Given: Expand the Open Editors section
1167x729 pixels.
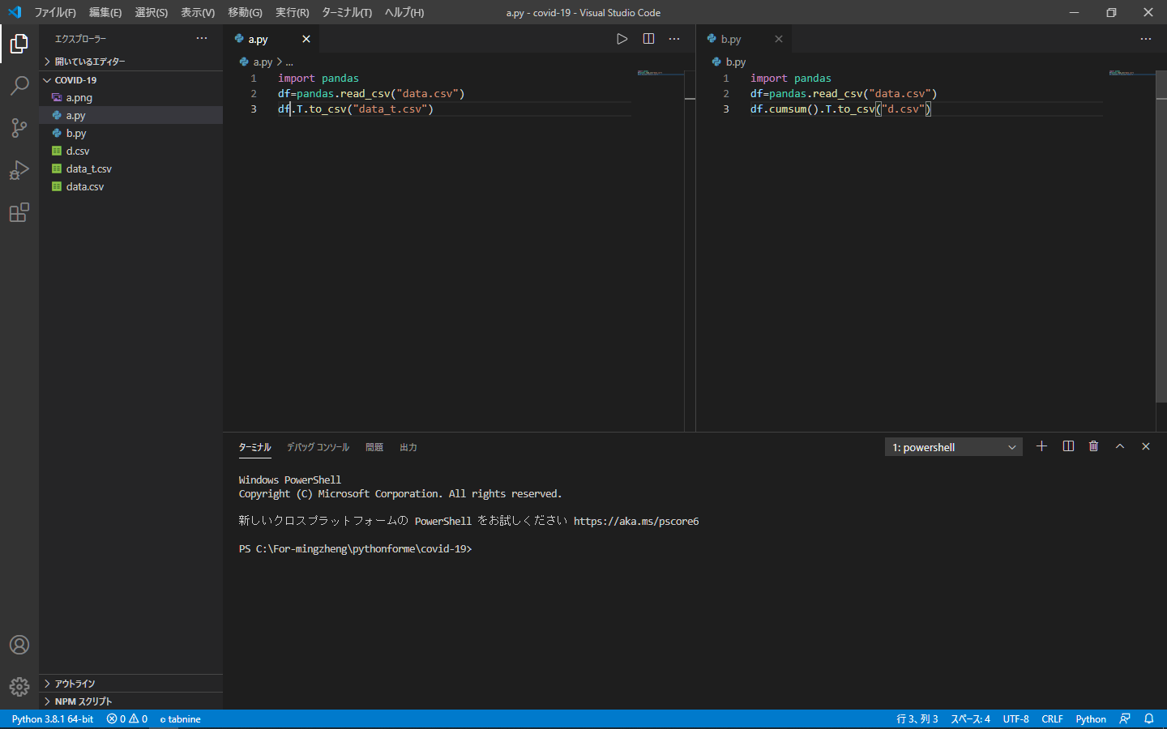Looking at the screenshot, I should (130, 62).
